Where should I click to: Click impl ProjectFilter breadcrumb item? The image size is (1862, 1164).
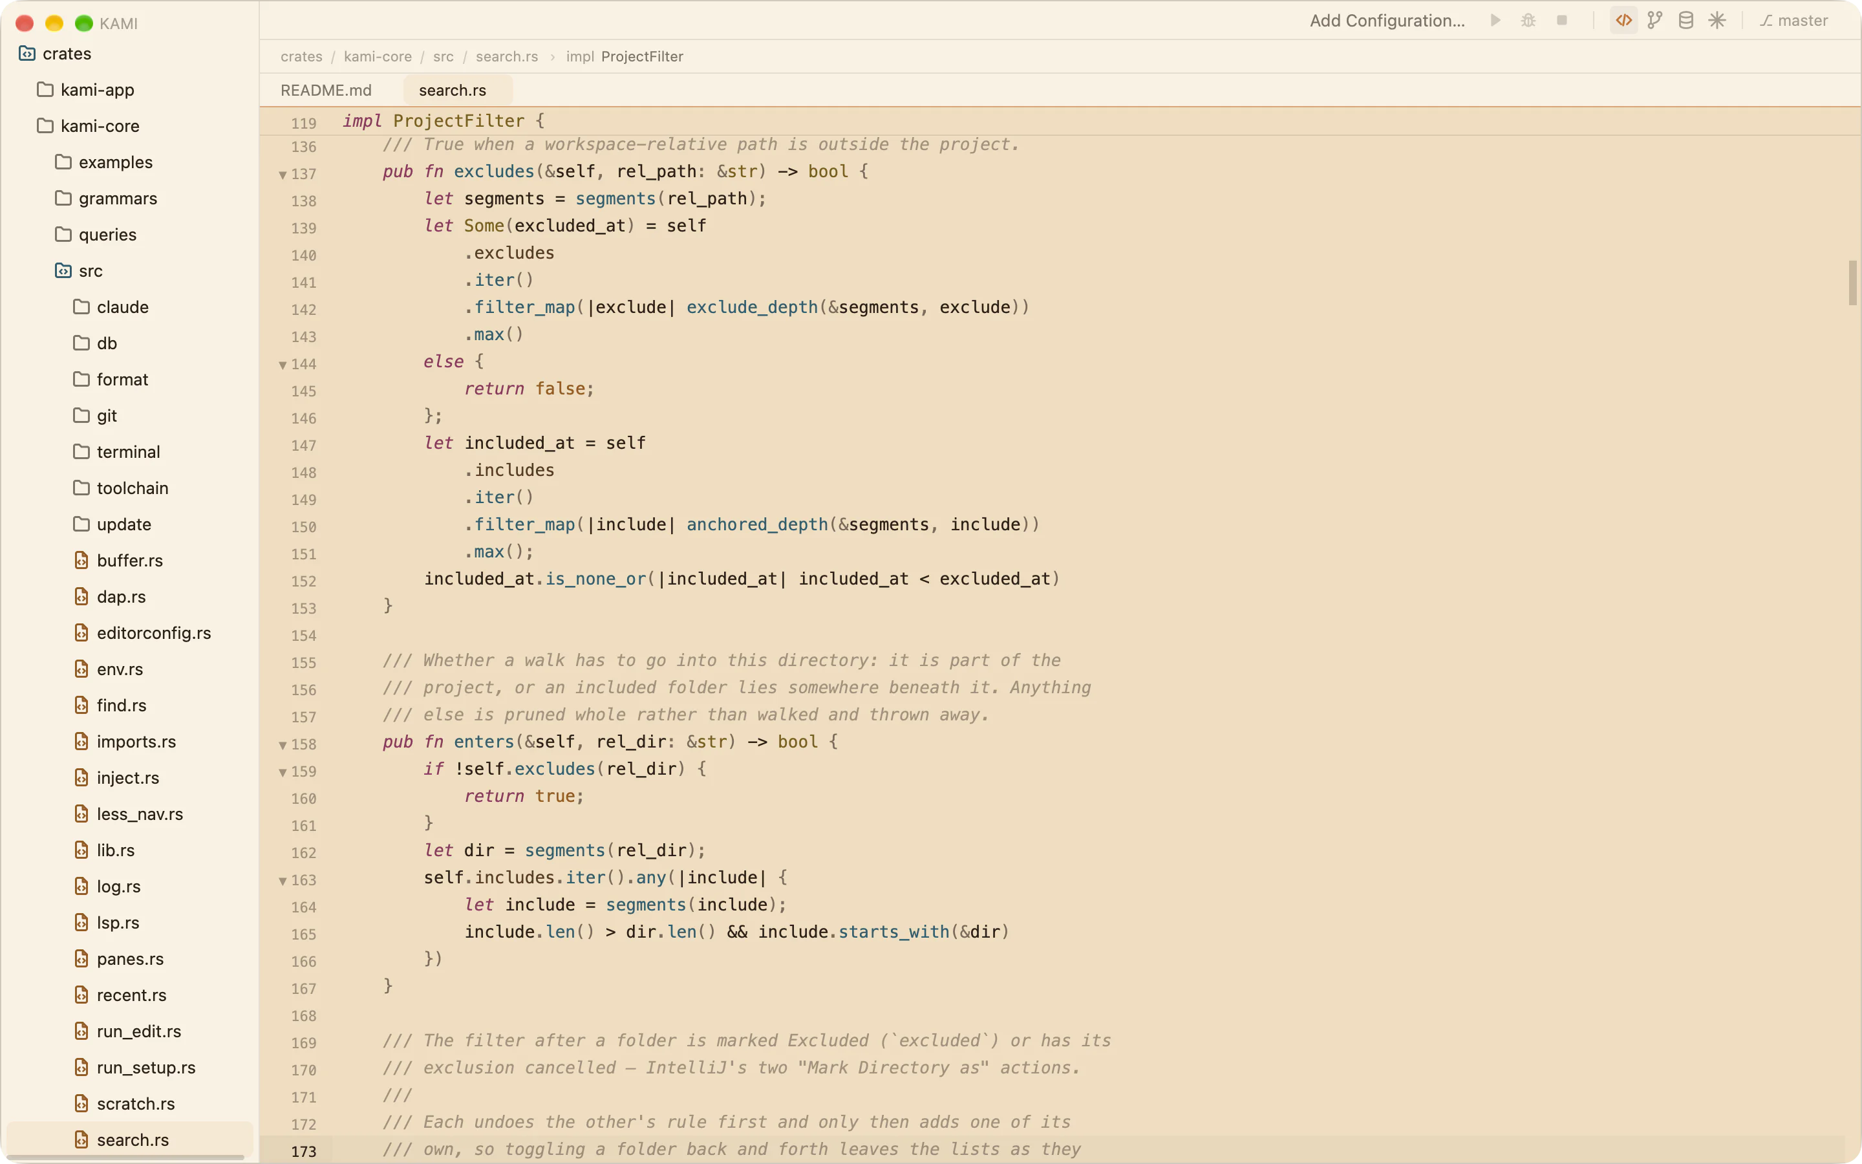point(624,57)
